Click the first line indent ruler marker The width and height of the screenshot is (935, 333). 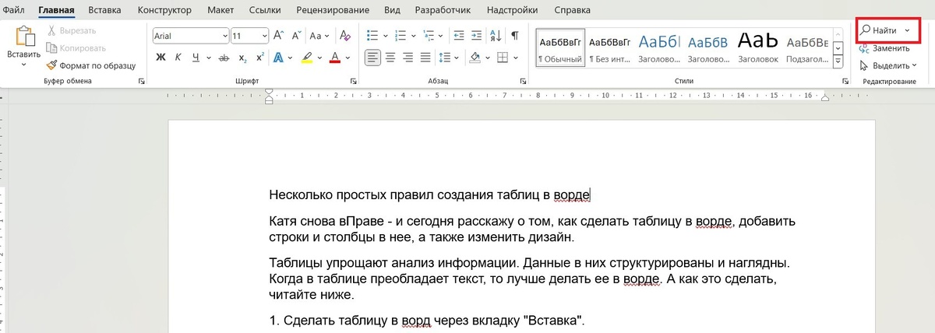click(x=269, y=92)
